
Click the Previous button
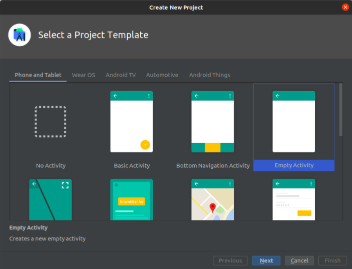pos(230,260)
